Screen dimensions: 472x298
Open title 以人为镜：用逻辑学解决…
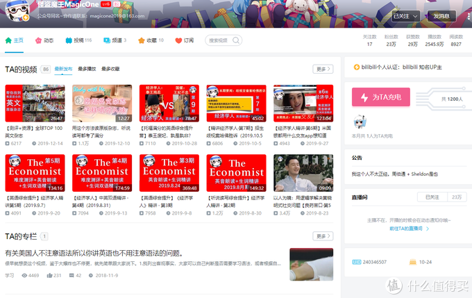click(303, 201)
